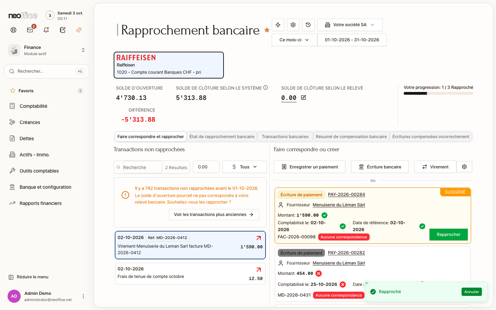
Task: Open Résumé de compensation bancaire tab
Action: point(351,137)
